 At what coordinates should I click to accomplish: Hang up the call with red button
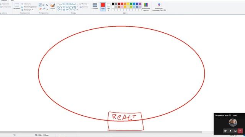click(240, 131)
